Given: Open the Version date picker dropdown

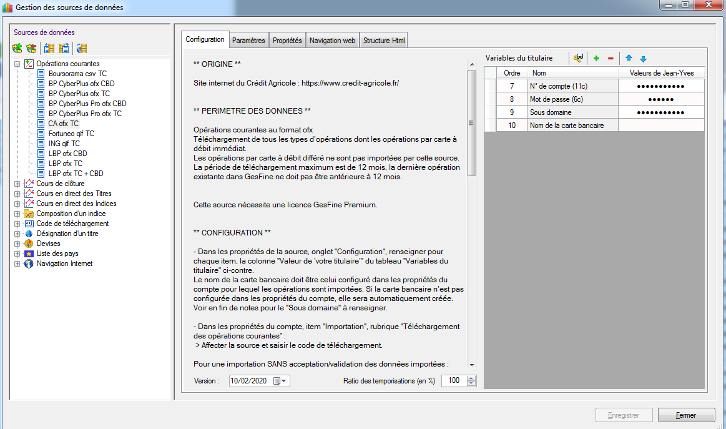Looking at the screenshot, I should click(284, 381).
